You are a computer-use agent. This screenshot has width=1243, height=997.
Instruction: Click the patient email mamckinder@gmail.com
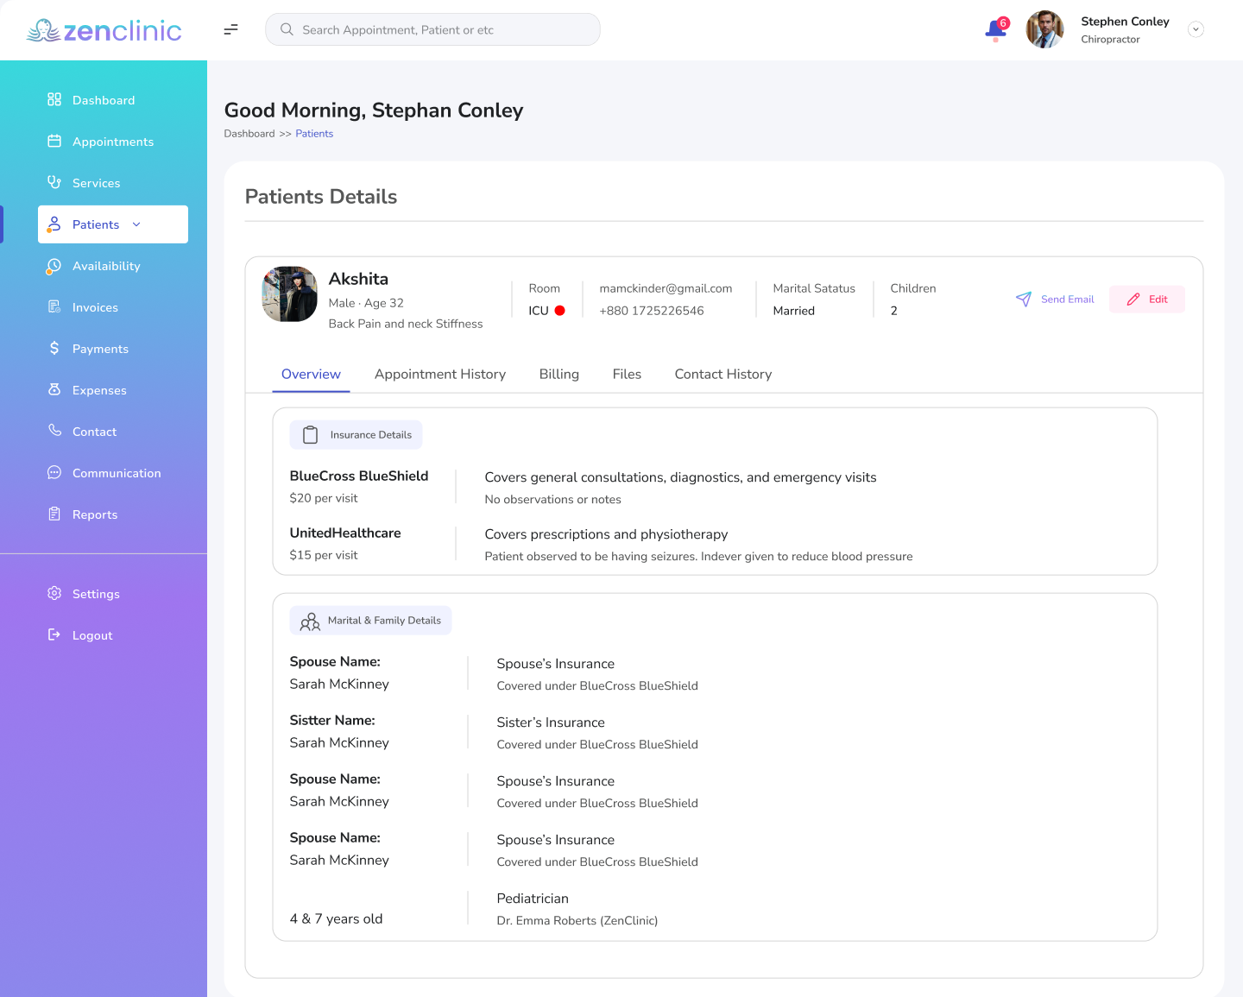[666, 288]
